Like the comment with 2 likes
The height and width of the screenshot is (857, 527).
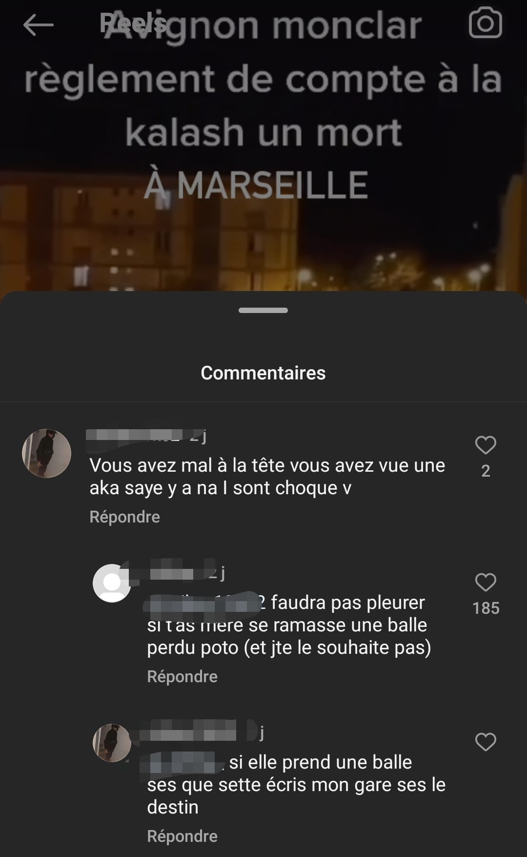tap(486, 445)
